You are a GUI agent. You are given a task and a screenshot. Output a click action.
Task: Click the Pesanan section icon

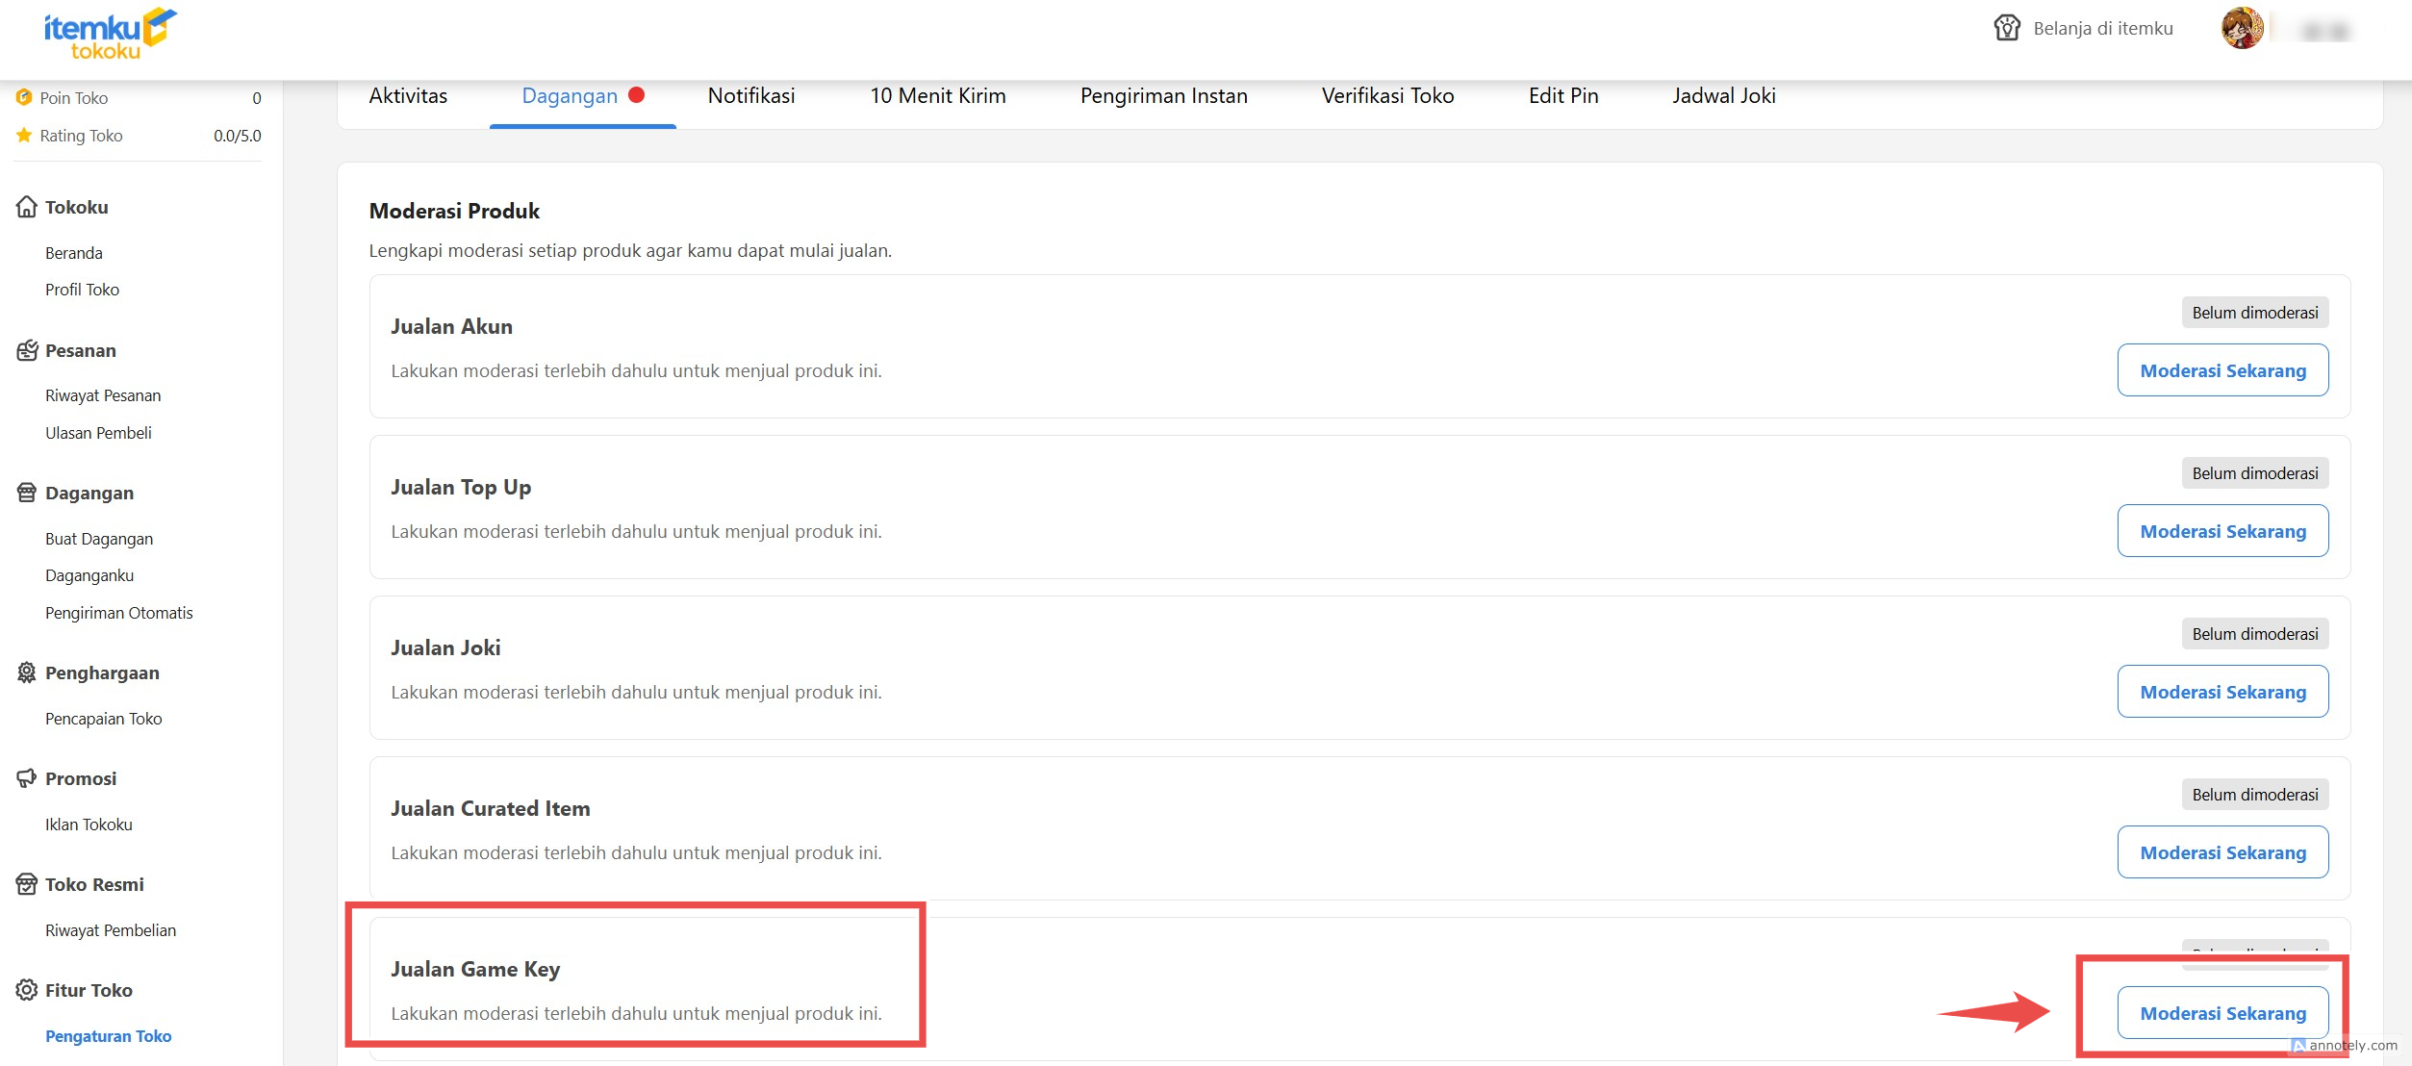27,350
